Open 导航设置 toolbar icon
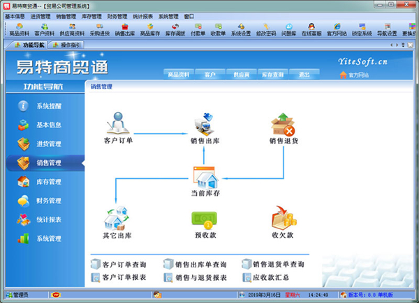The image size is (419, 303). point(387,29)
